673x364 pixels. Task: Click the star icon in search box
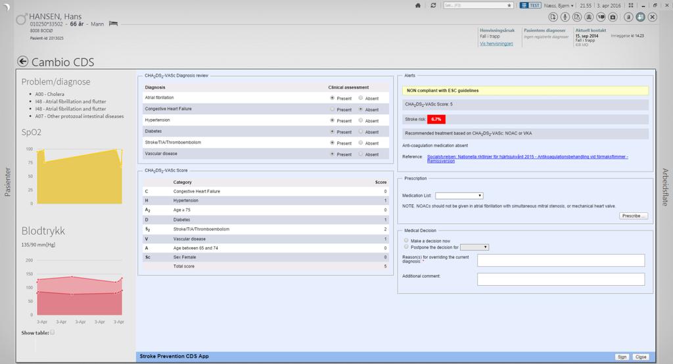(509, 5)
